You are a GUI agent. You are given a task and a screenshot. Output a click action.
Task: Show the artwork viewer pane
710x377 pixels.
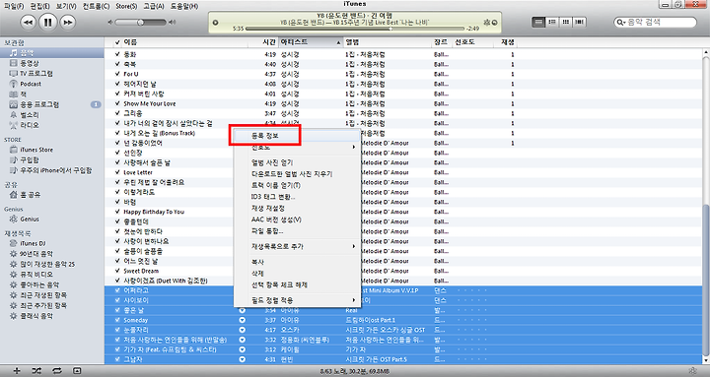point(77,371)
